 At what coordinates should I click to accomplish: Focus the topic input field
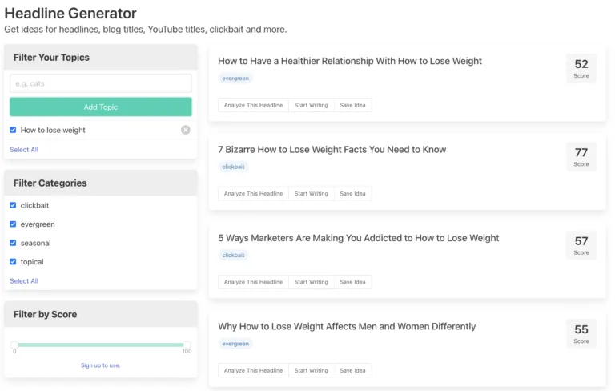tap(101, 83)
